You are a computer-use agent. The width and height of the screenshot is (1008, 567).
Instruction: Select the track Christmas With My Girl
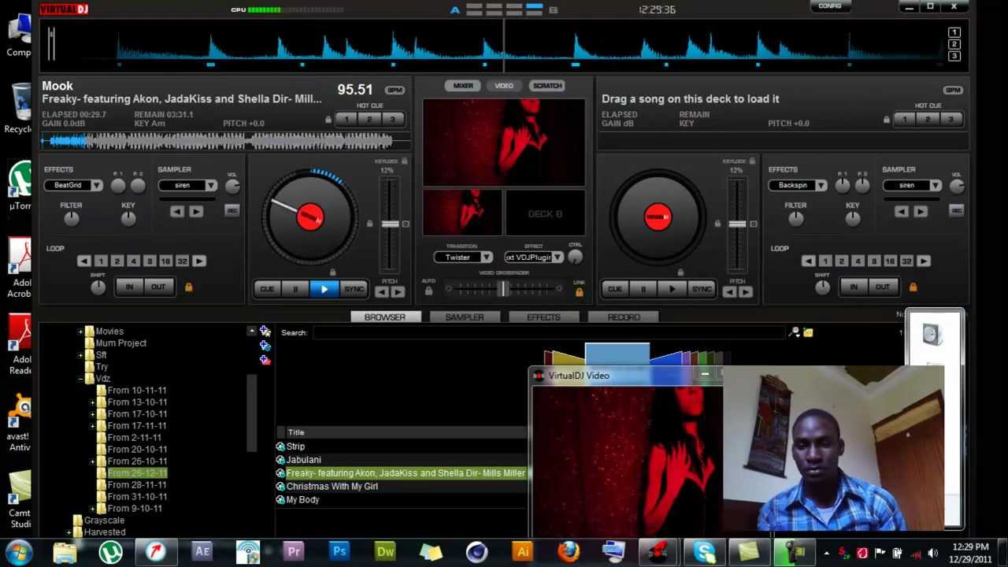tap(332, 487)
